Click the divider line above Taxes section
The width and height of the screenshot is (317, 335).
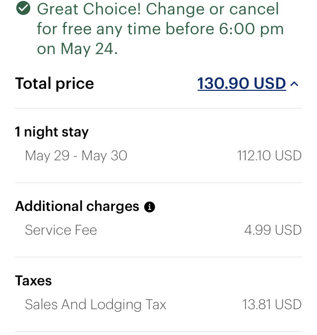point(158,257)
